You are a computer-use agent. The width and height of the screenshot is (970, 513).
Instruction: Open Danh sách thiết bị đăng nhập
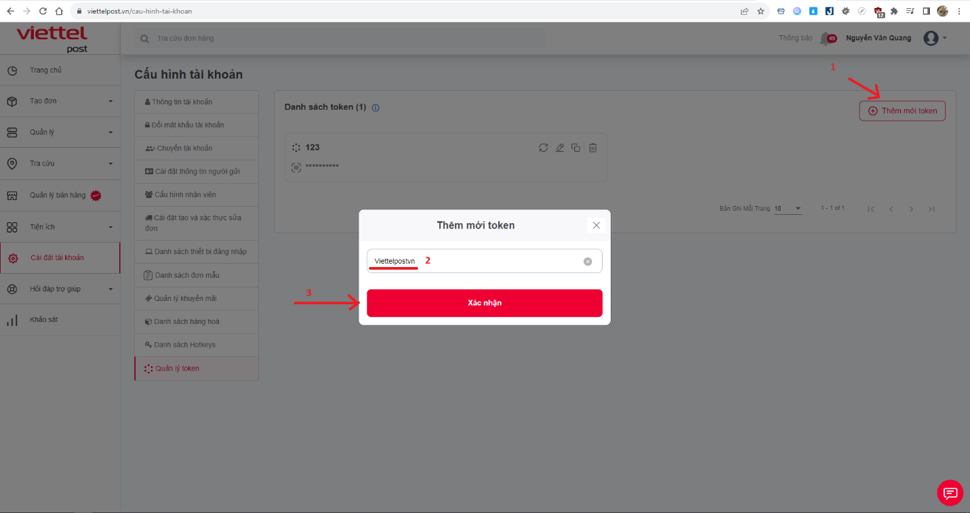point(197,251)
